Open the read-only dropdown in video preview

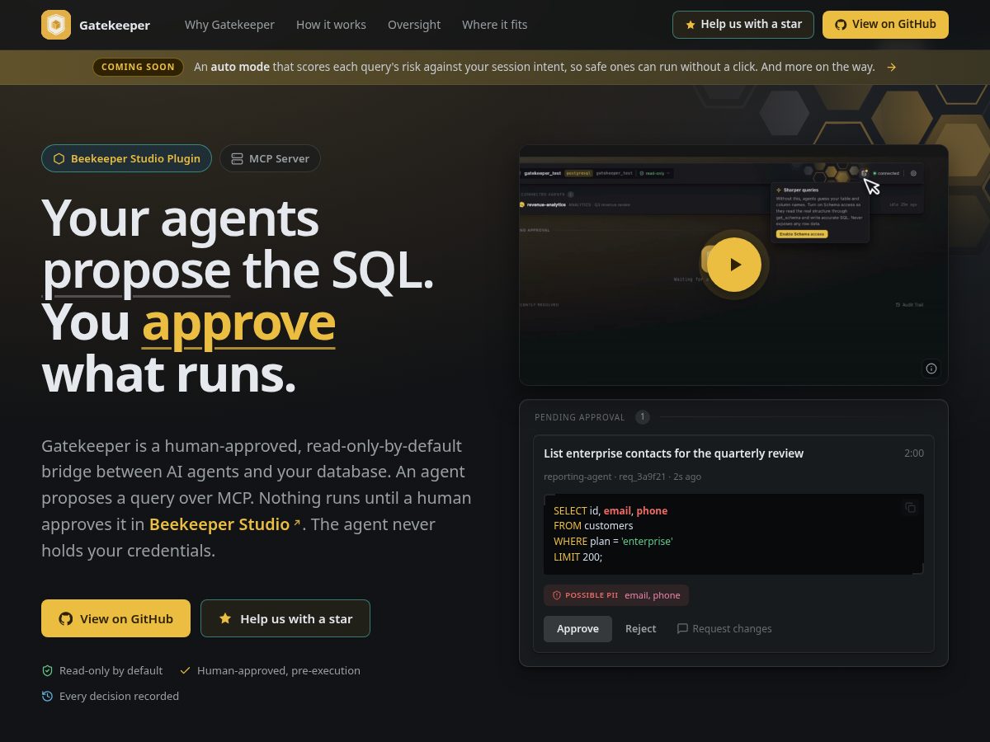click(x=655, y=173)
